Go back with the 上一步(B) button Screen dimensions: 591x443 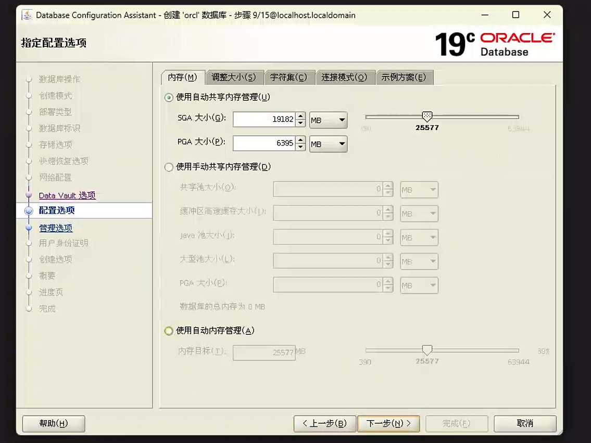[x=325, y=424]
